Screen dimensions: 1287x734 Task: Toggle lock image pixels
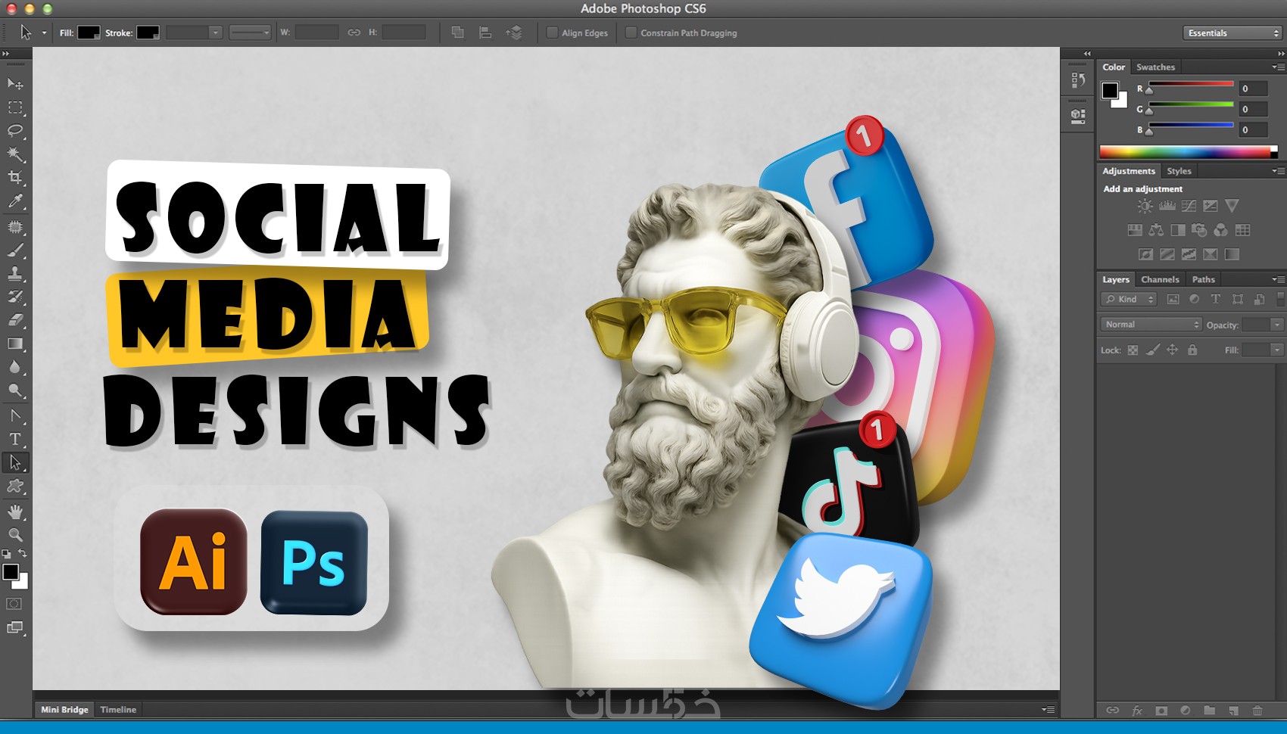pos(1152,350)
